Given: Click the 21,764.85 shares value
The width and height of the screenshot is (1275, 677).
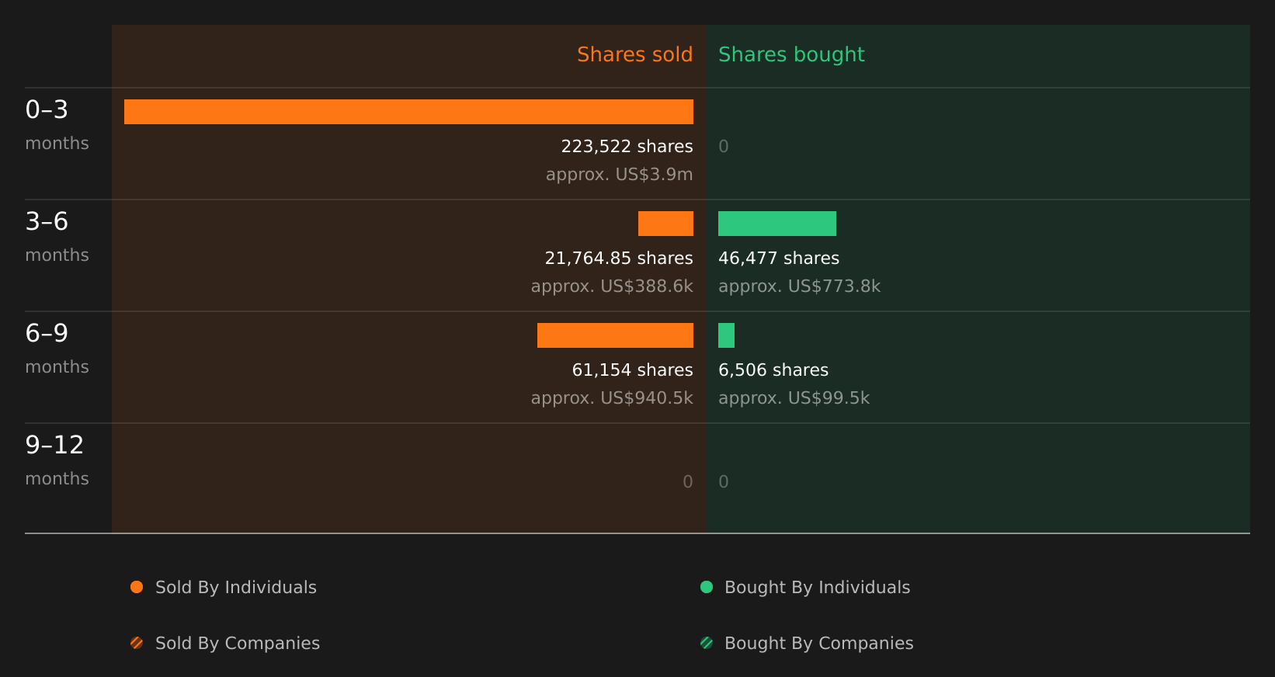Looking at the screenshot, I should (x=619, y=258).
